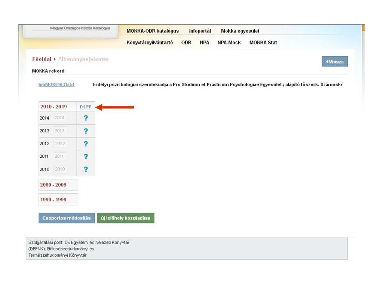Screen dimensions: 383x287
Task: Collapse the 2010 - 2019 decade group
Action: point(53,107)
